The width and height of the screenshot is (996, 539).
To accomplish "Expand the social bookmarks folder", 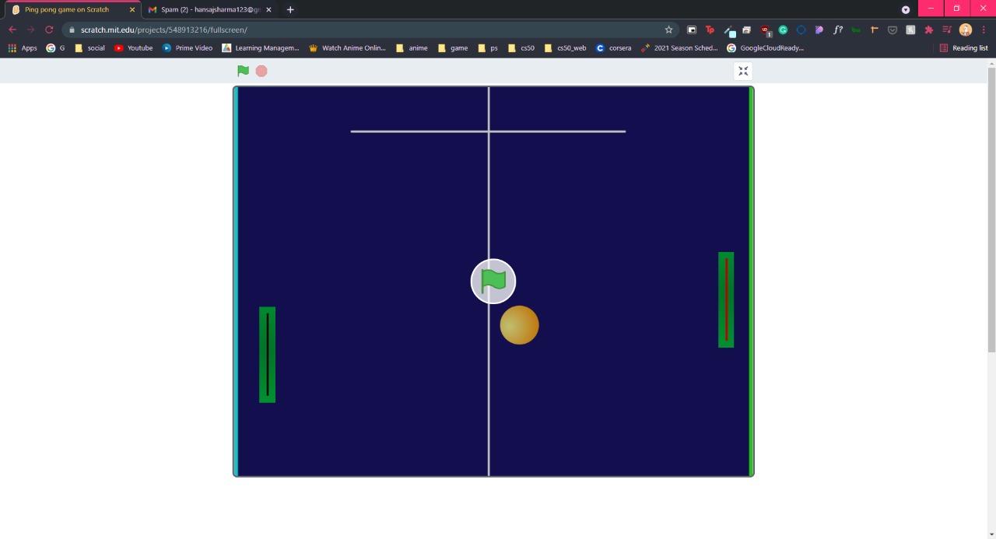I will click(x=90, y=47).
